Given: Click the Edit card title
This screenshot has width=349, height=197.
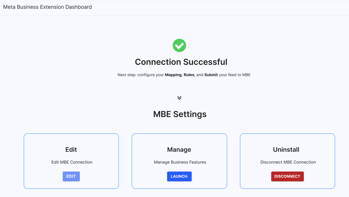Looking at the screenshot, I should click(71, 150).
